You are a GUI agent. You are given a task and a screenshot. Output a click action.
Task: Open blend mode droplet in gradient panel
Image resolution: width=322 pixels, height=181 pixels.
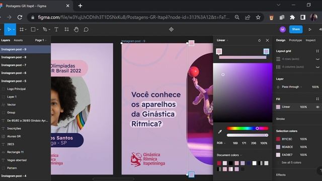coord(260,40)
